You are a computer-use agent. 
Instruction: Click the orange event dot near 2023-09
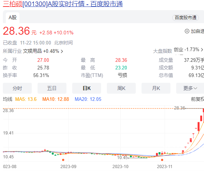point(63,160)
